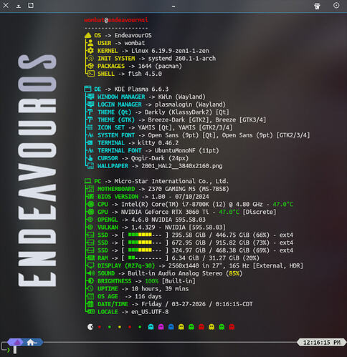The image size is (347, 357).
Task: Click the tilde window title
Action: tap(173, 6)
